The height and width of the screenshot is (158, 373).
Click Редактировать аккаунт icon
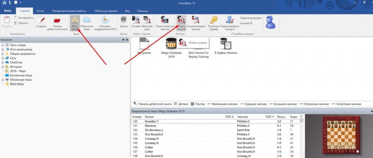pyautogui.click(x=230, y=20)
